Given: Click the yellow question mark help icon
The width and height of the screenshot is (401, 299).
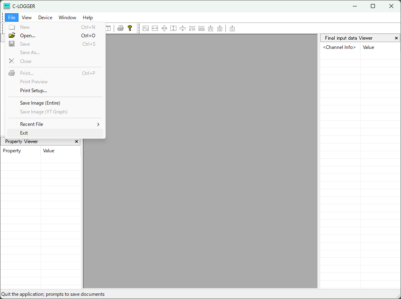Looking at the screenshot, I should (130, 28).
